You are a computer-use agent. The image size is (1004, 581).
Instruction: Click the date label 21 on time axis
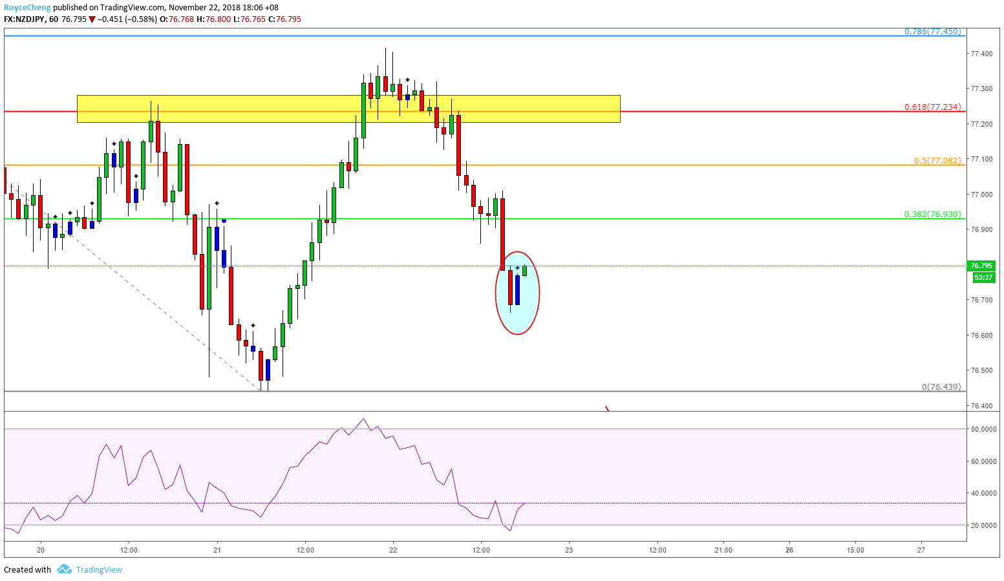[217, 550]
